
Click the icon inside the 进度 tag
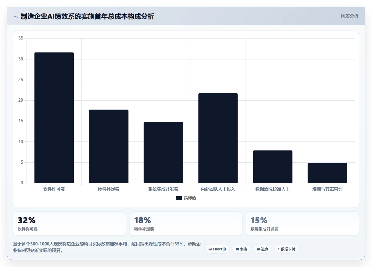[258, 249]
